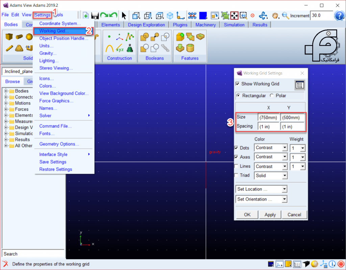Expand the Forces tree folder

point(6,109)
